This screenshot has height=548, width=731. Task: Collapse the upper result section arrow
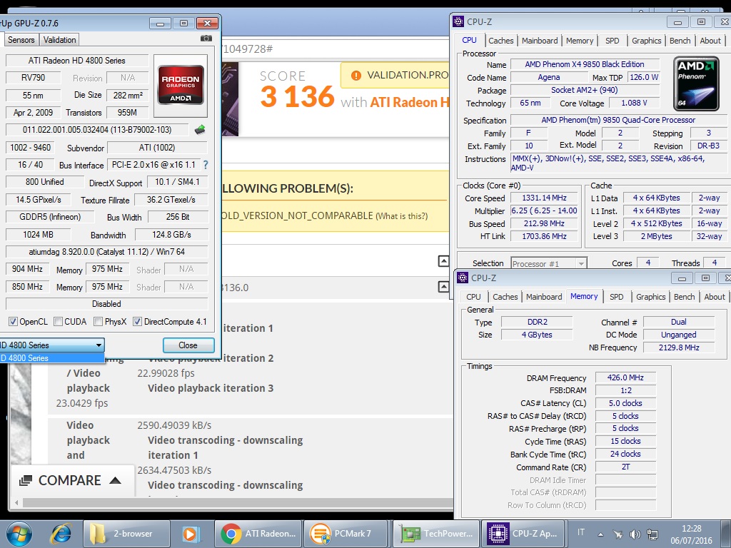coord(444,261)
